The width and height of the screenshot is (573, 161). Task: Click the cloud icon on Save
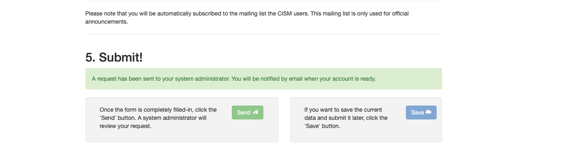(428, 112)
